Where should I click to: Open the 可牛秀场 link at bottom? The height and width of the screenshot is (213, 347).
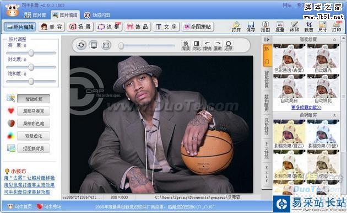click(49, 206)
